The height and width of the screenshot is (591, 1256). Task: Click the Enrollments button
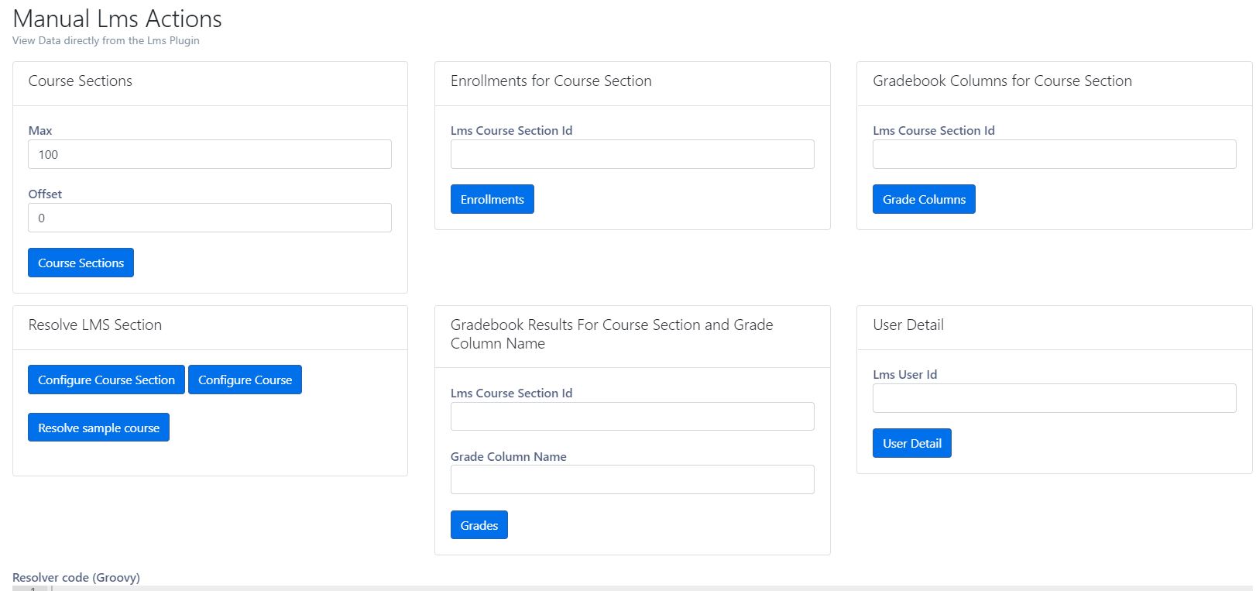point(492,199)
